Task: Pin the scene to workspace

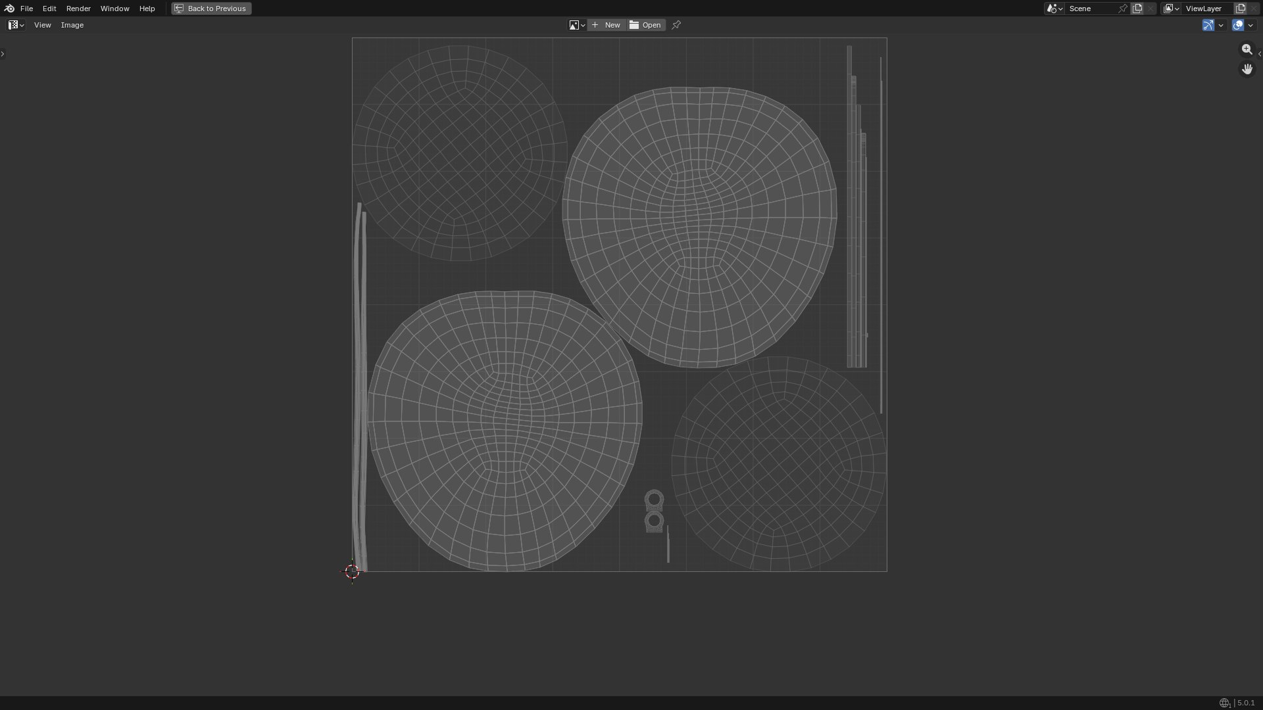Action: pos(1123,9)
